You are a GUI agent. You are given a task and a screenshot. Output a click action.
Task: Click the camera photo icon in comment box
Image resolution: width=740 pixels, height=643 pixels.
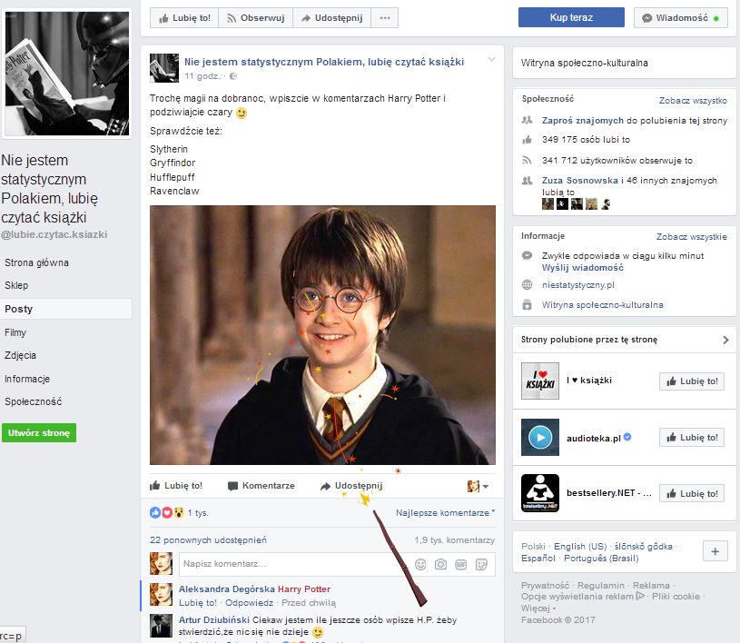440,564
